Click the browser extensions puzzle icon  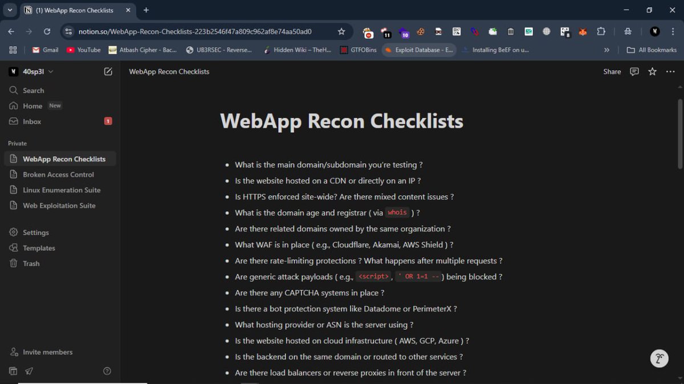tap(601, 32)
